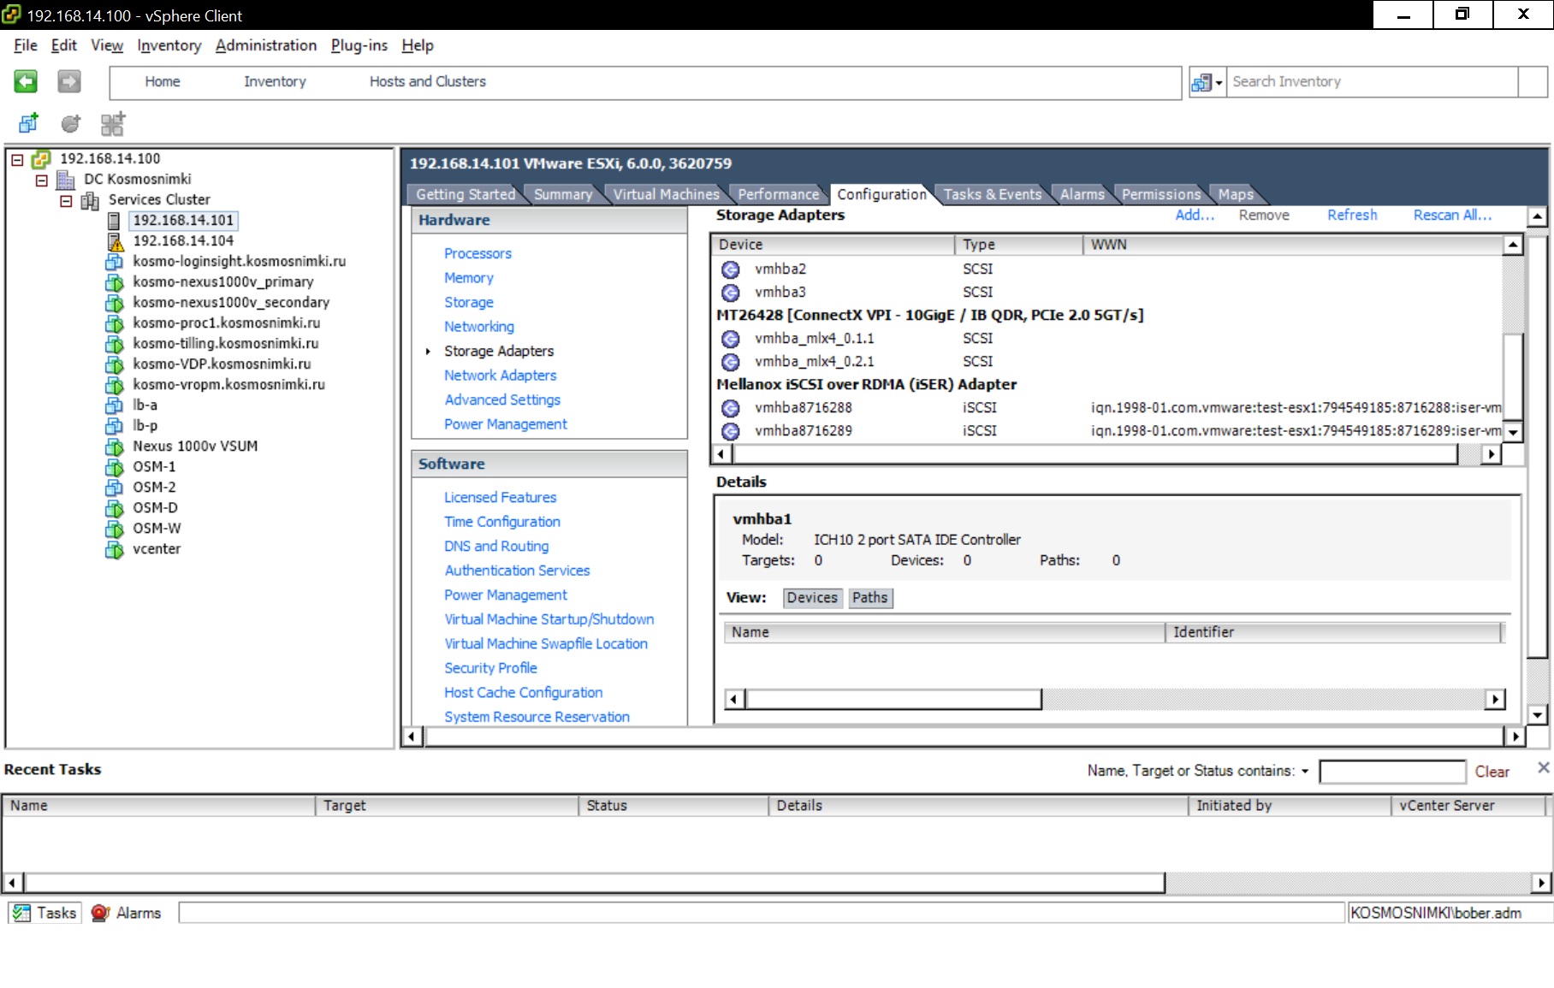This screenshot has height=988, width=1554.
Task: Collapse the Services Cluster tree node
Action: [66, 200]
